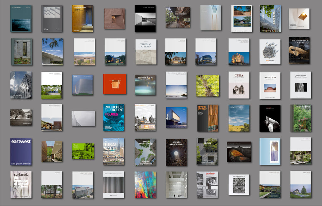This screenshot has height=206, width=322.
Task: Open the surfaced twisted structures book
Action: [x=21, y=185]
